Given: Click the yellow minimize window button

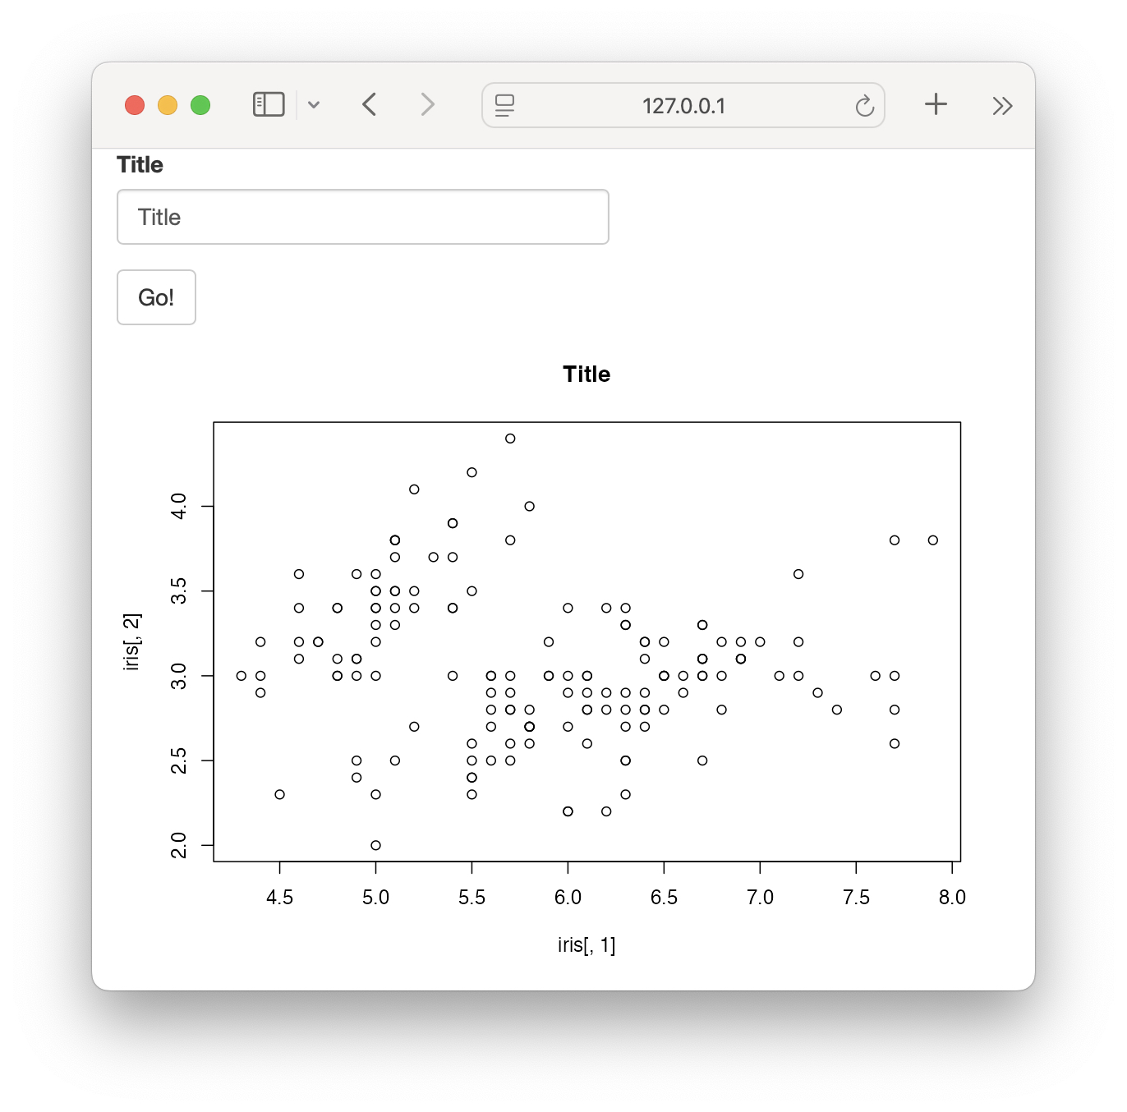Looking at the screenshot, I should point(168,105).
